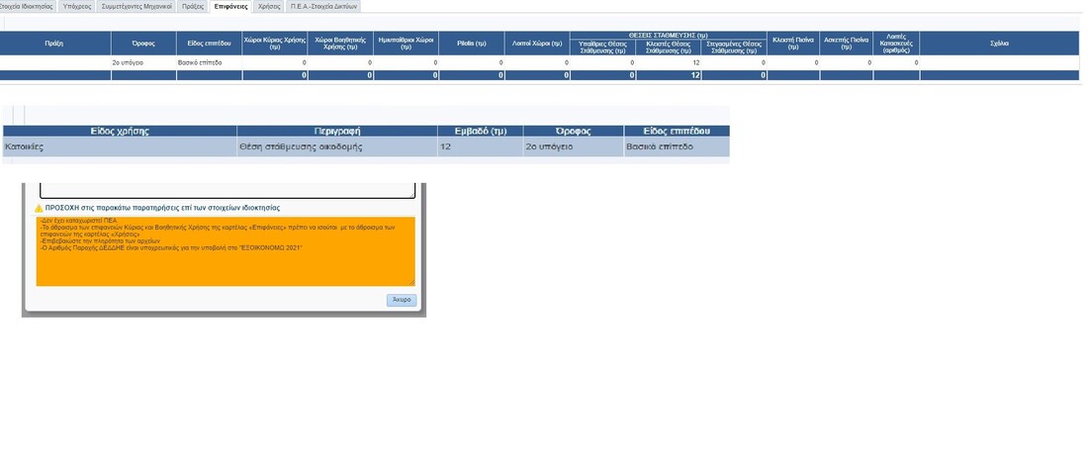Click the Εμβαδό (τμ) column header
Viewport: 1088px width, 468px height.
[x=480, y=132]
